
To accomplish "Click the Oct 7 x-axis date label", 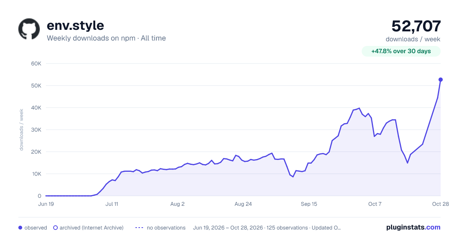I will [375, 204].
